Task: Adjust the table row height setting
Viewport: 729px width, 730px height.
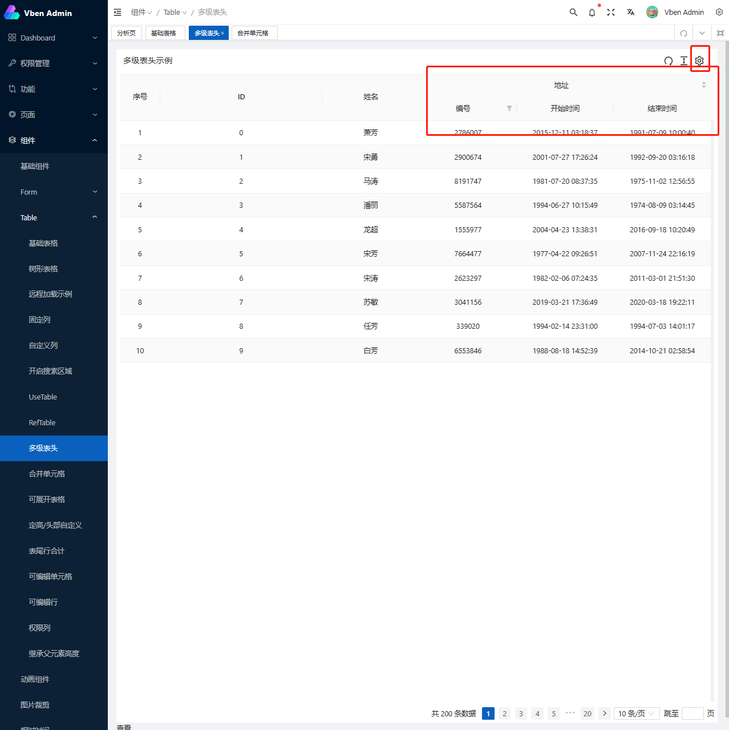Action: (684, 61)
